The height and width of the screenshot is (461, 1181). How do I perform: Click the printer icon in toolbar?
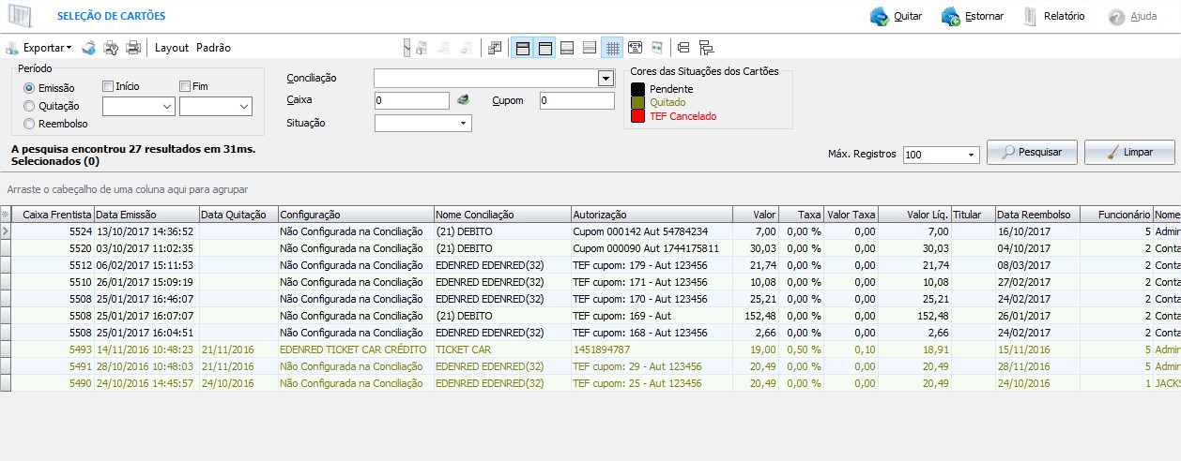tap(133, 47)
